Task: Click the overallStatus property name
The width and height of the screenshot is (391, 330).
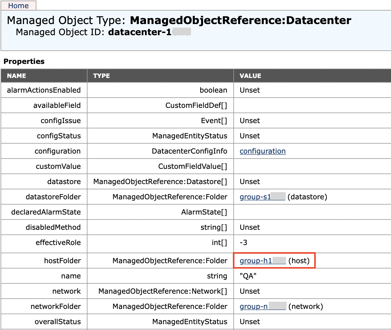Action: (58, 322)
